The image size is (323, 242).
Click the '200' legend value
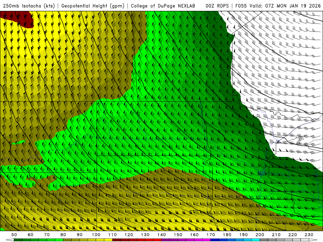260,235
